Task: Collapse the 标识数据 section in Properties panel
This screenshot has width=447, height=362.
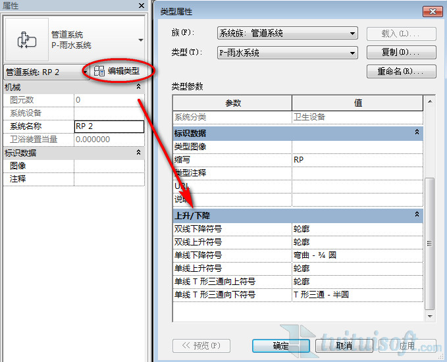Action: 138,153
